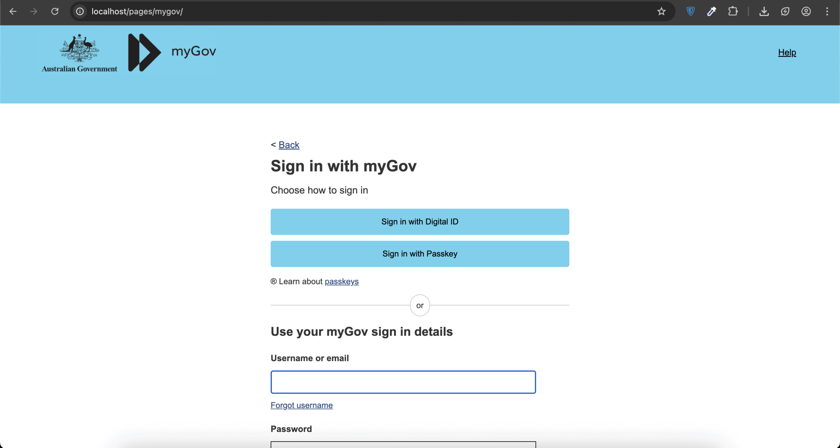
Task: Click the browser forward arrow
Action: point(34,11)
